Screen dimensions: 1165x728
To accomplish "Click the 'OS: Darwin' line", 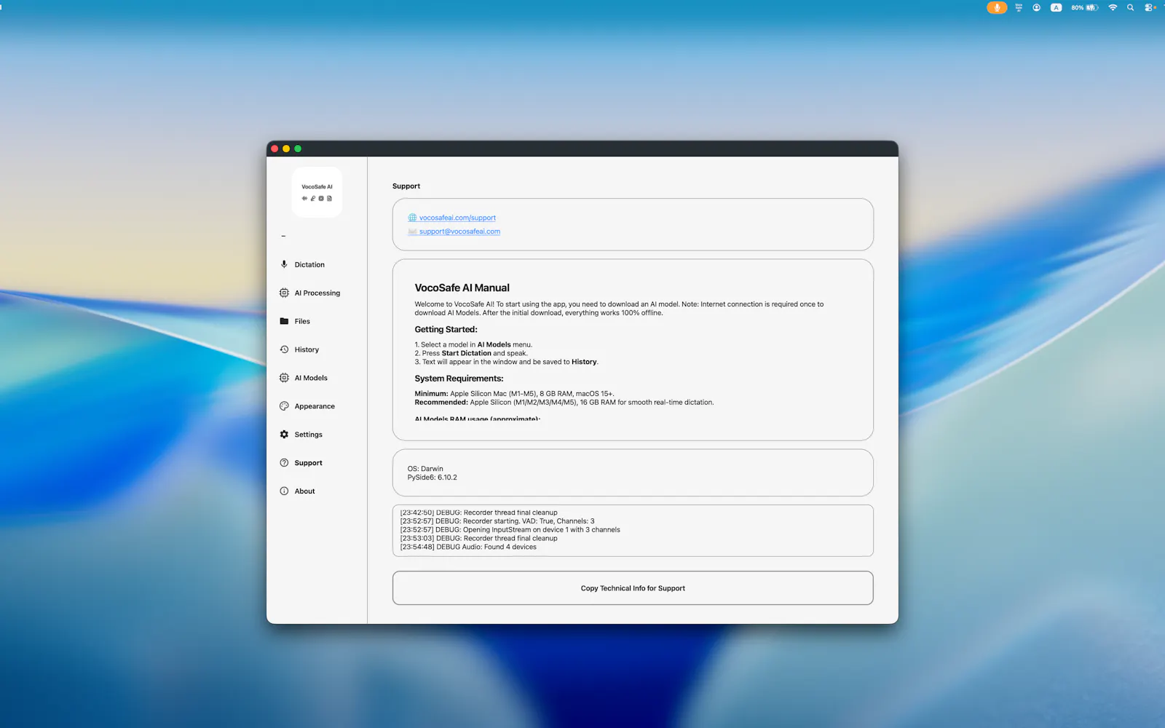I will [425, 469].
